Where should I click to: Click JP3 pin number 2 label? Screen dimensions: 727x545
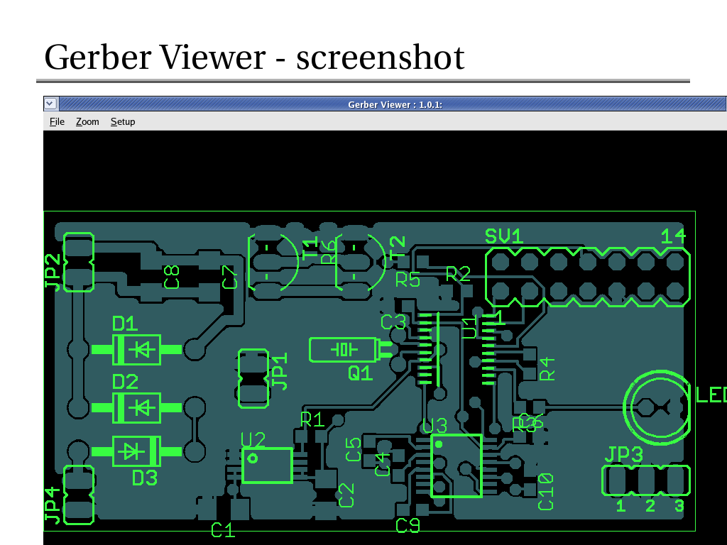click(650, 505)
